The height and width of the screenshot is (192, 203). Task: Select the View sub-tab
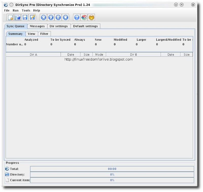[31, 34]
